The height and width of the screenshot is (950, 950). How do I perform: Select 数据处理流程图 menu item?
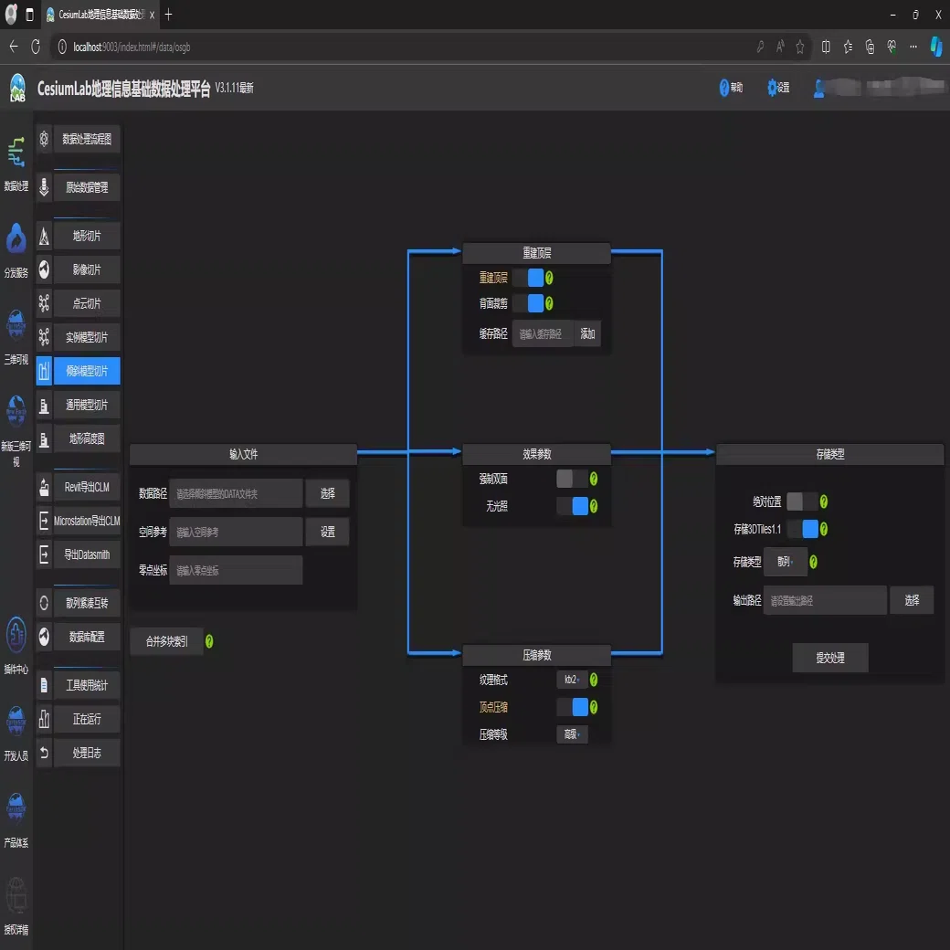point(87,140)
